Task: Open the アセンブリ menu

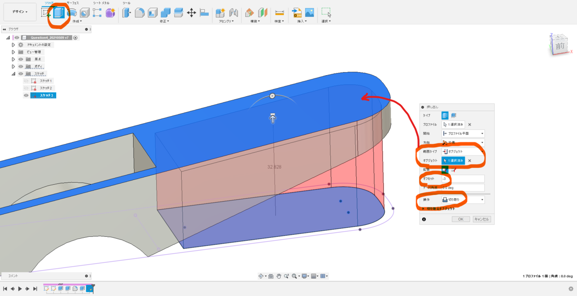Action: click(x=226, y=21)
